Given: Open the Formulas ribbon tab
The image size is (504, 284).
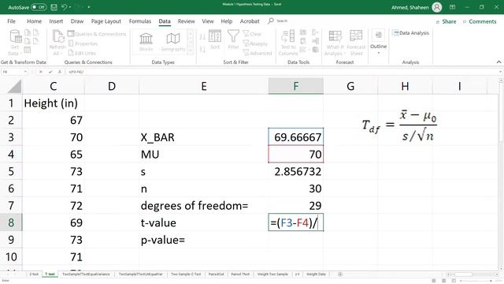Looking at the screenshot, I should click(x=140, y=21).
